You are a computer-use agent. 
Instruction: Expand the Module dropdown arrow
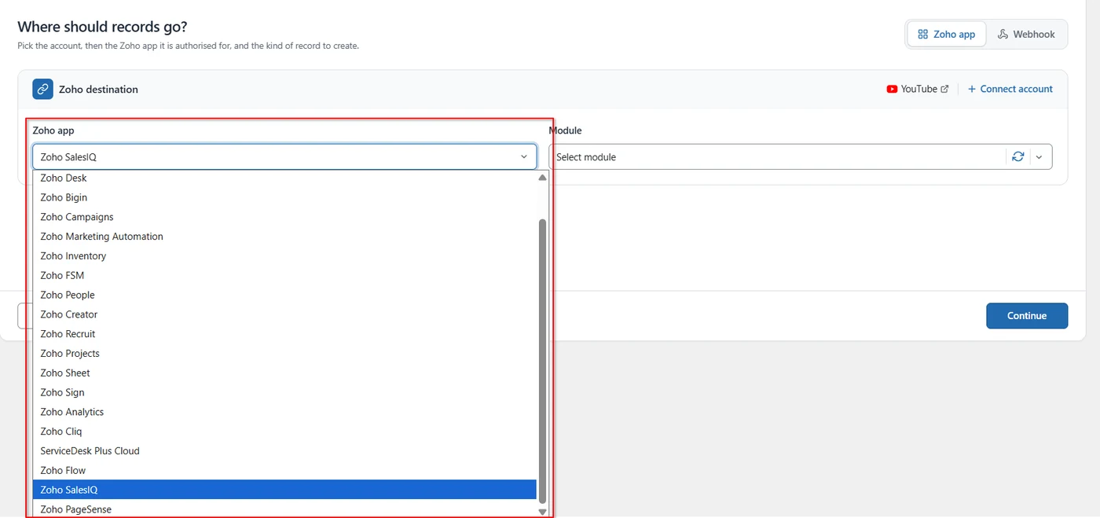(x=1039, y=156)
